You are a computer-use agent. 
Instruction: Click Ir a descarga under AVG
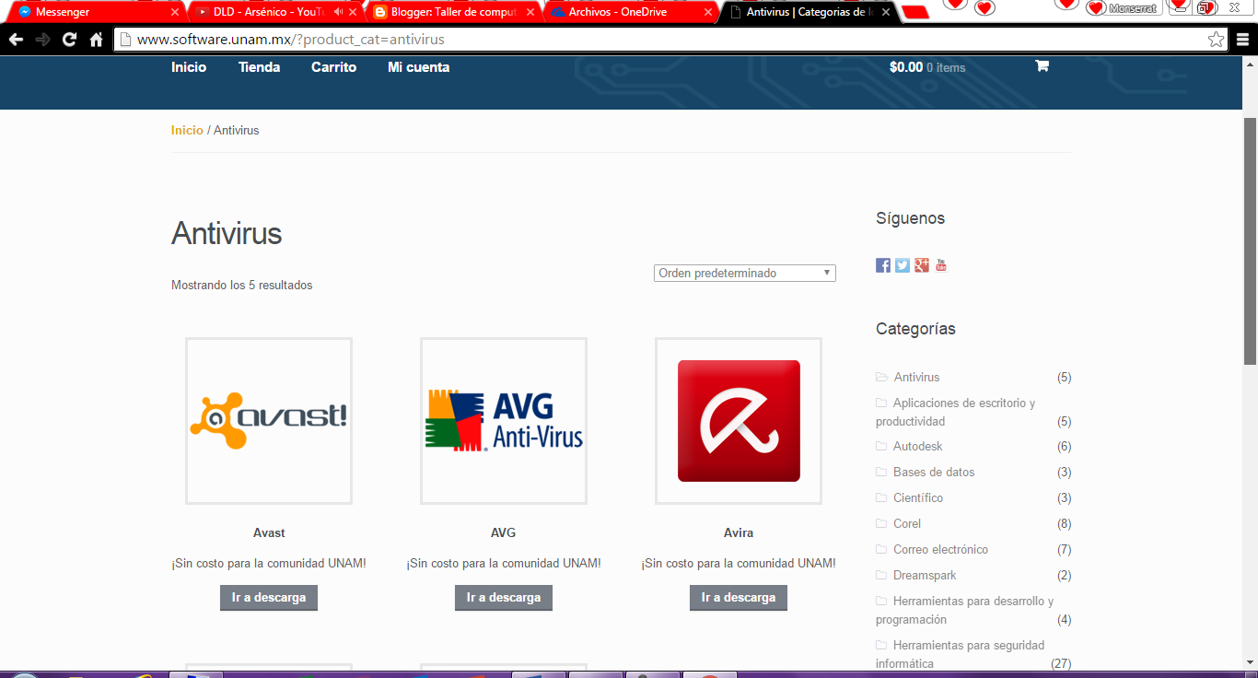coord(504,598)
